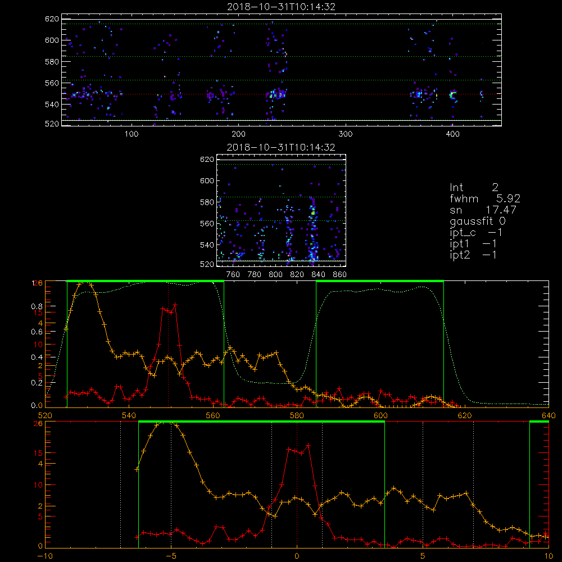Select the 'sn 17.47' readout line
This screenshot has width=562, height=562.
pos(483,210)
